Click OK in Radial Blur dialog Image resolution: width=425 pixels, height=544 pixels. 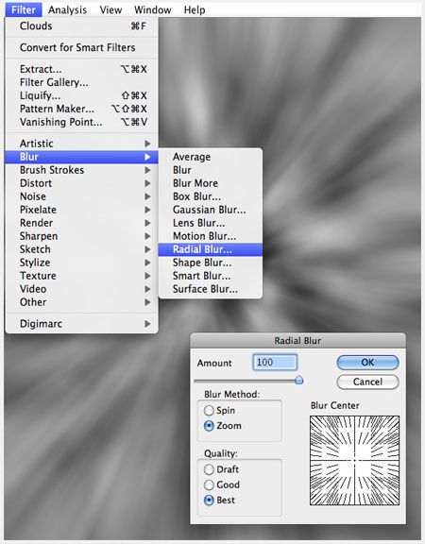point(367,363)
